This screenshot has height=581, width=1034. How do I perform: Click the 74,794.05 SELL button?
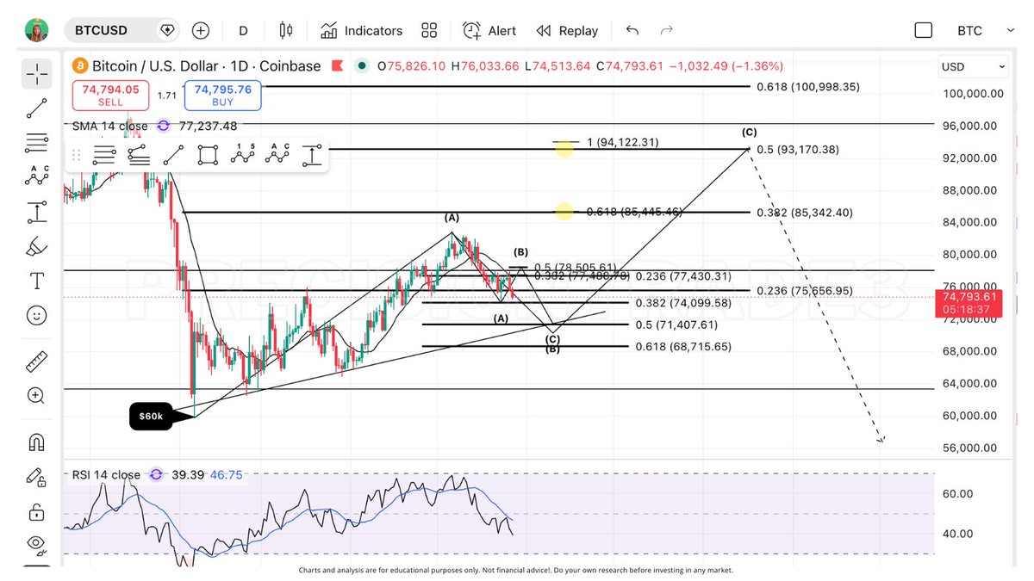[110, 96]
